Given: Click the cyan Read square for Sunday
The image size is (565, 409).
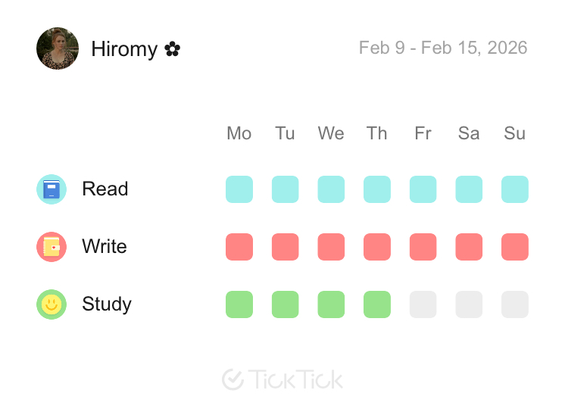Looking at the screenshot, I should 515,189.
